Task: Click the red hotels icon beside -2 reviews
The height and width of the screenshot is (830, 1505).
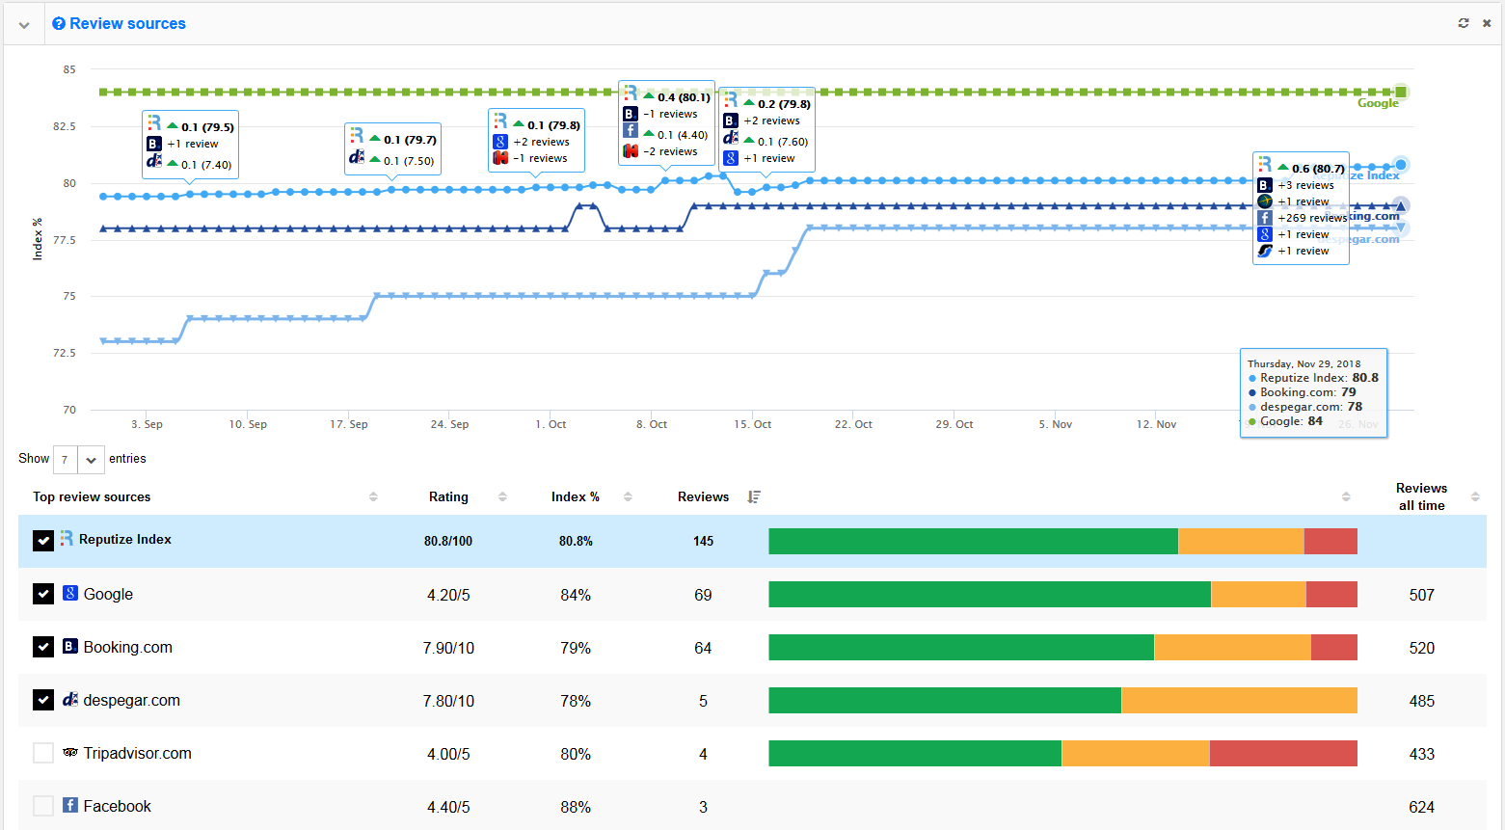Action: [x=631, y=151]
